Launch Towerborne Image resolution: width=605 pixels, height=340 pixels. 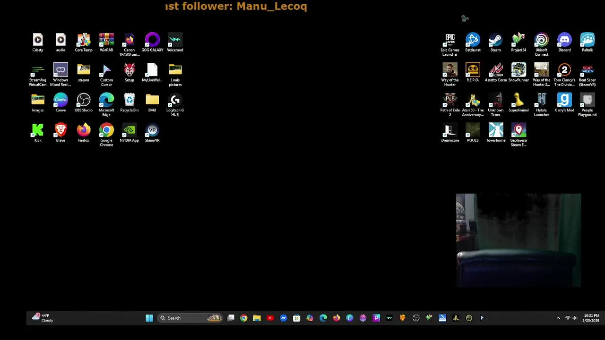pyautogui.click(x=495, y=133)
